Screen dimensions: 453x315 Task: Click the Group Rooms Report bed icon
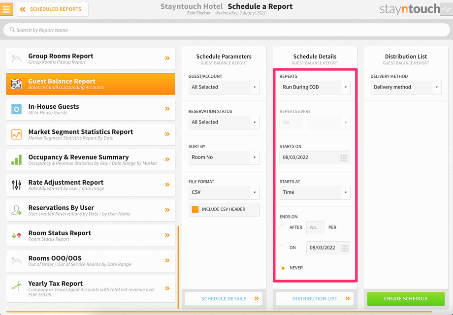[x=16, y=59]
